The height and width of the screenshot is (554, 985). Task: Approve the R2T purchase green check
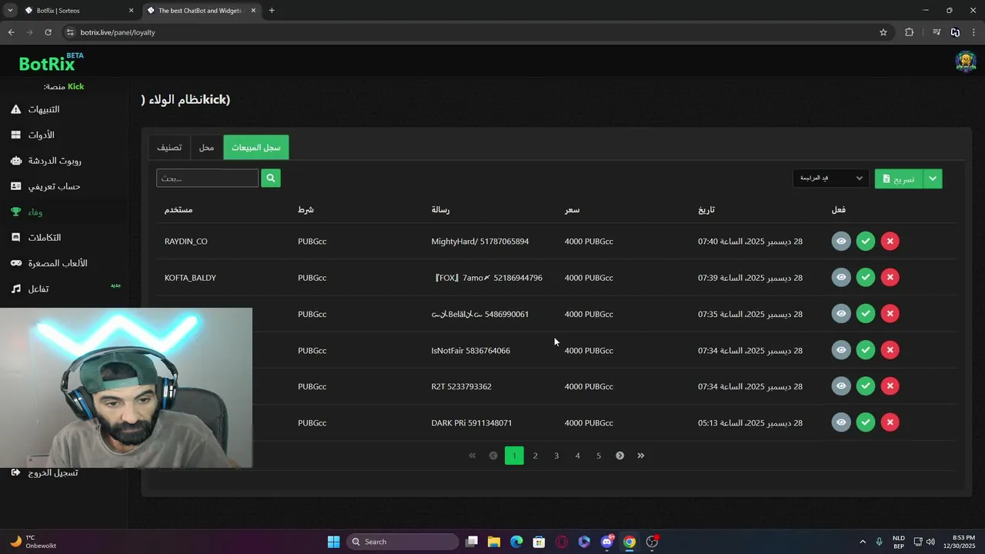point(866,385)
